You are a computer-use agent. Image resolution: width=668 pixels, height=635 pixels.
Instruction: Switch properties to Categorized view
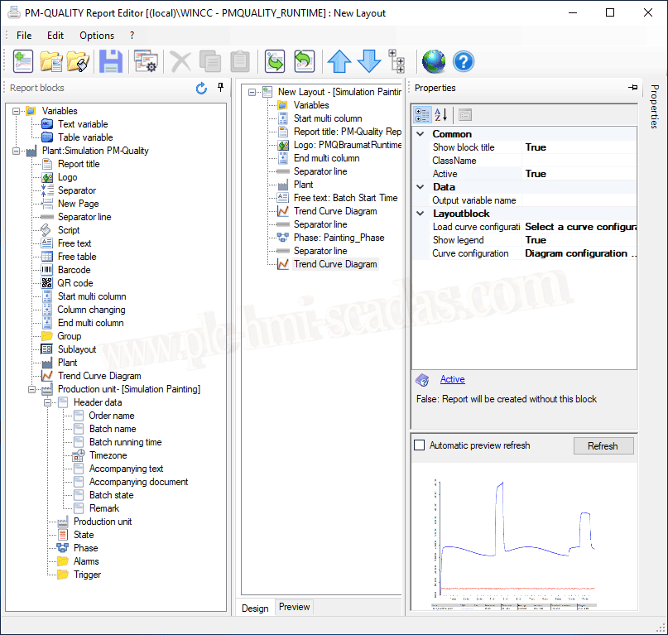pyautogui.click(x=422, y=114)
